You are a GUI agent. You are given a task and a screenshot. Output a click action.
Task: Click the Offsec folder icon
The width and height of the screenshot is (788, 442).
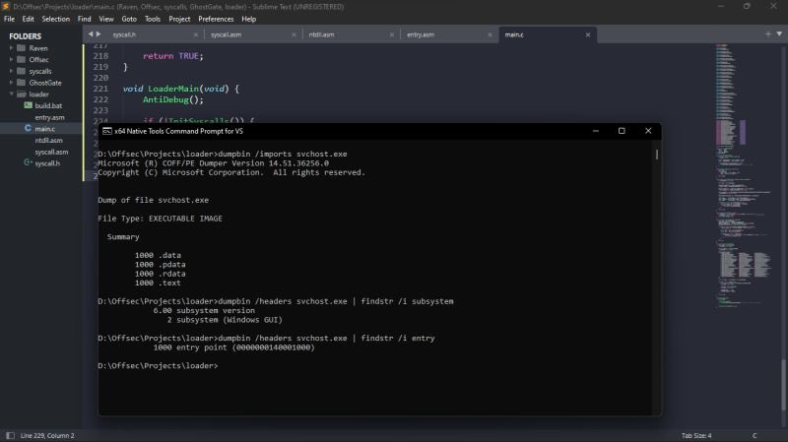[x=21, y=59]
